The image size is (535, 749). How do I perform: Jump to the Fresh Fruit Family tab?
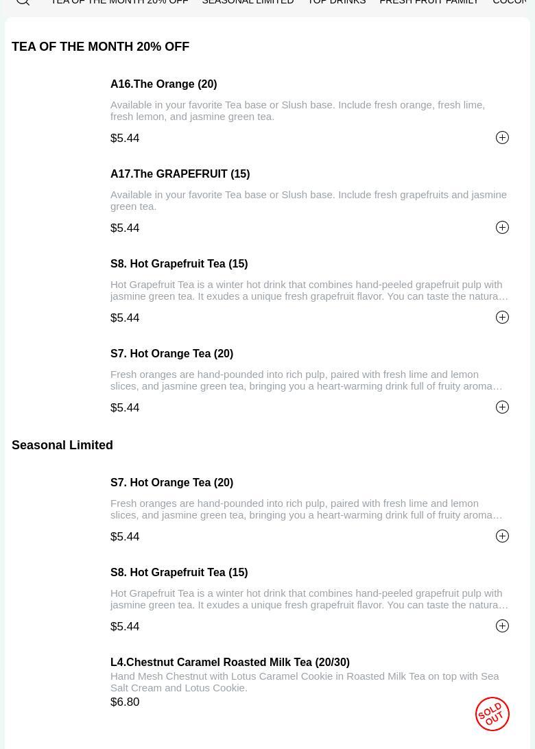pos(429,3)
